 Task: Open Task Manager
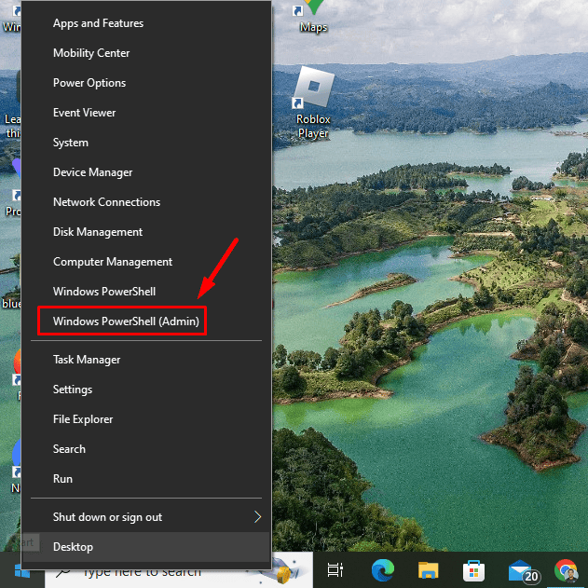point(146,360)
